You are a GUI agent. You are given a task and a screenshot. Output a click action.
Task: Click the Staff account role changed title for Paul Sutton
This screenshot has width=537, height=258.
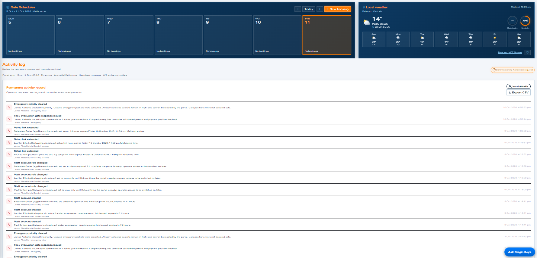(x=31, y=186)
